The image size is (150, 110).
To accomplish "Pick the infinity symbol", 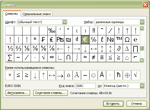I will [x=52, y=58].
